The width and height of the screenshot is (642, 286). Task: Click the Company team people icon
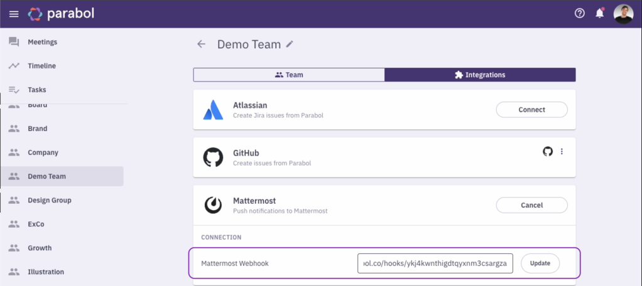[14, 152]
